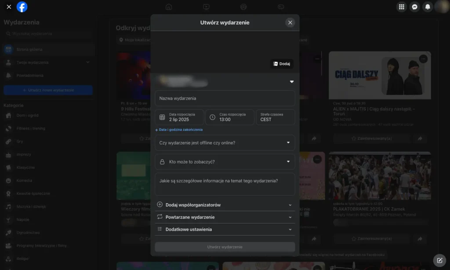Screen dimensions: 450x270
Task: Click the Gaming icon in top navigation
Action: pyautogui.click(x=281, y=7)
